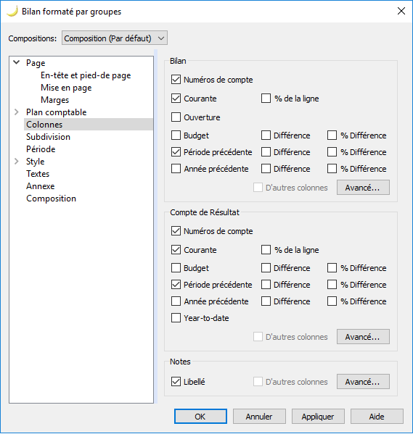Expand the Plan comptable tree node

(x=17, y=112)
